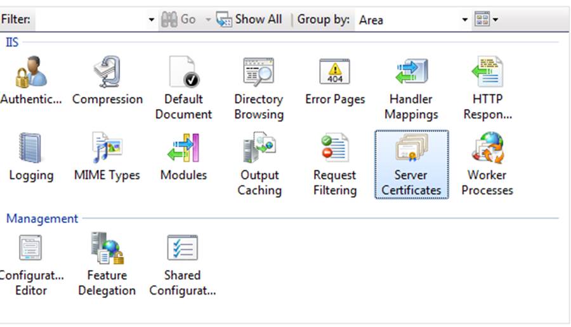Click the Go binoculars button

tap(179, 19)
